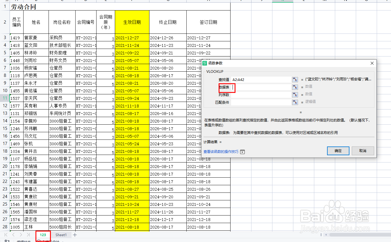Click end date cell 2024-12-26
The height and width of the screenshot is (242, 391).
(168, 38)
